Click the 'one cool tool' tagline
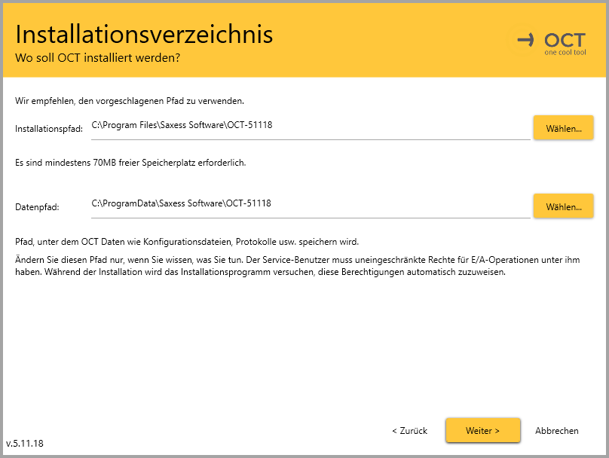This screenshot has width=609, height=458. (565, 52)
